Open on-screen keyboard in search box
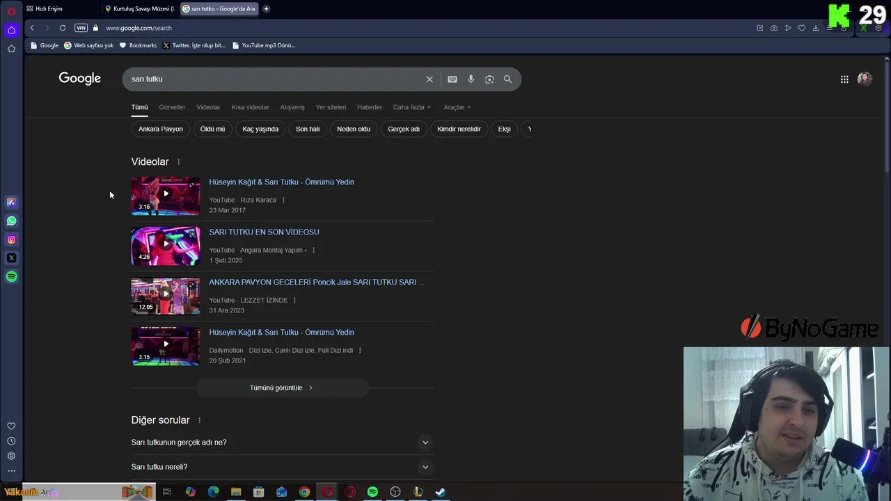The image size is (891, 501). pyautogui.click(x=452, y=79)
